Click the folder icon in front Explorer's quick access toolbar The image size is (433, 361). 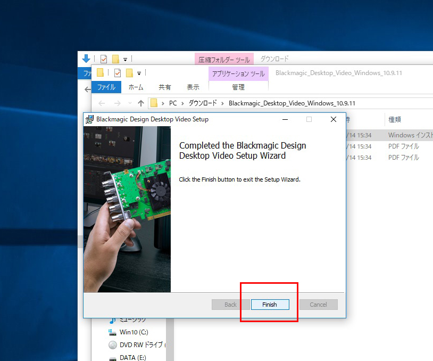[x=100, y=73]
